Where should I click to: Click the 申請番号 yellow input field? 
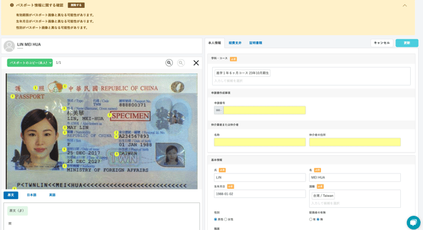[x=264, y=110]
